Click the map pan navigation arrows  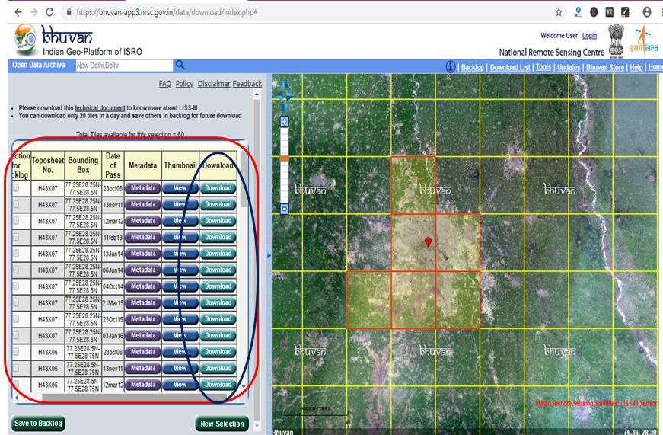[x=284, y=96]
